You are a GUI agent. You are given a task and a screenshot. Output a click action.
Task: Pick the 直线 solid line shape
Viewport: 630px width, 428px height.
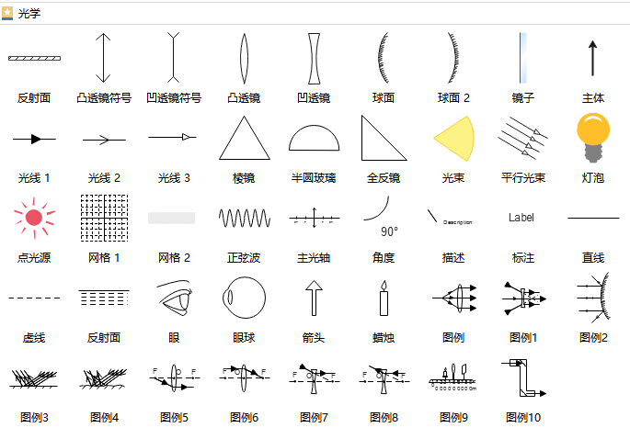[593, 219]
